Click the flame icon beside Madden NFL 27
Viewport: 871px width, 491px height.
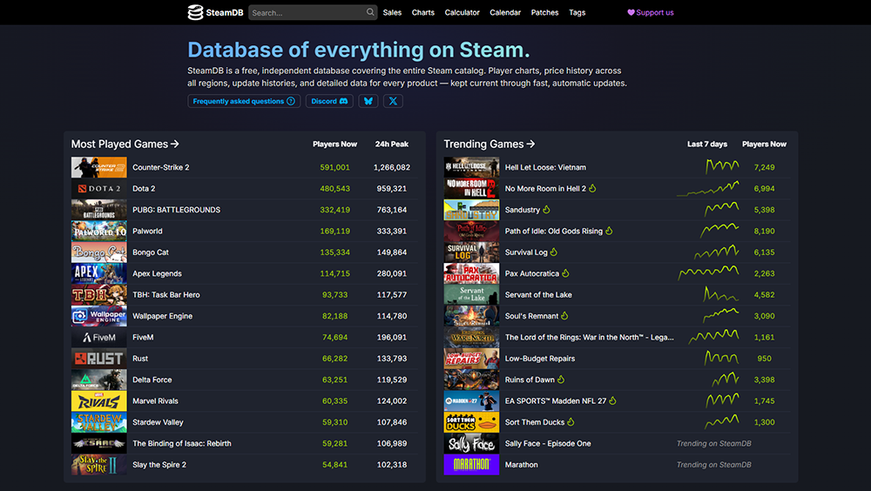click(612, 400)
